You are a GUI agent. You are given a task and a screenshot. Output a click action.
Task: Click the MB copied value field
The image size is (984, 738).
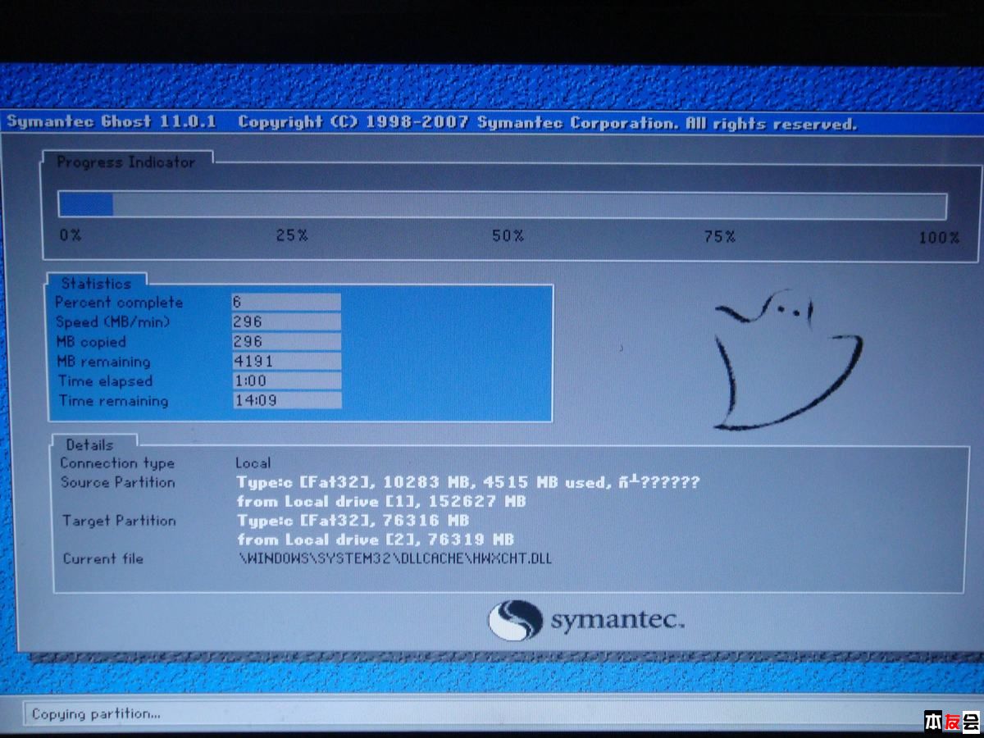[x=285, y=341]
